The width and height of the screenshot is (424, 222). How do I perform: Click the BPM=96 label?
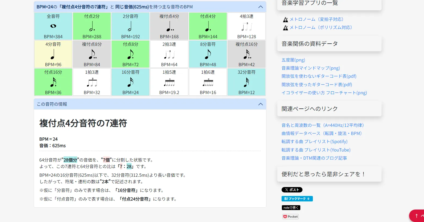(53, 65)
